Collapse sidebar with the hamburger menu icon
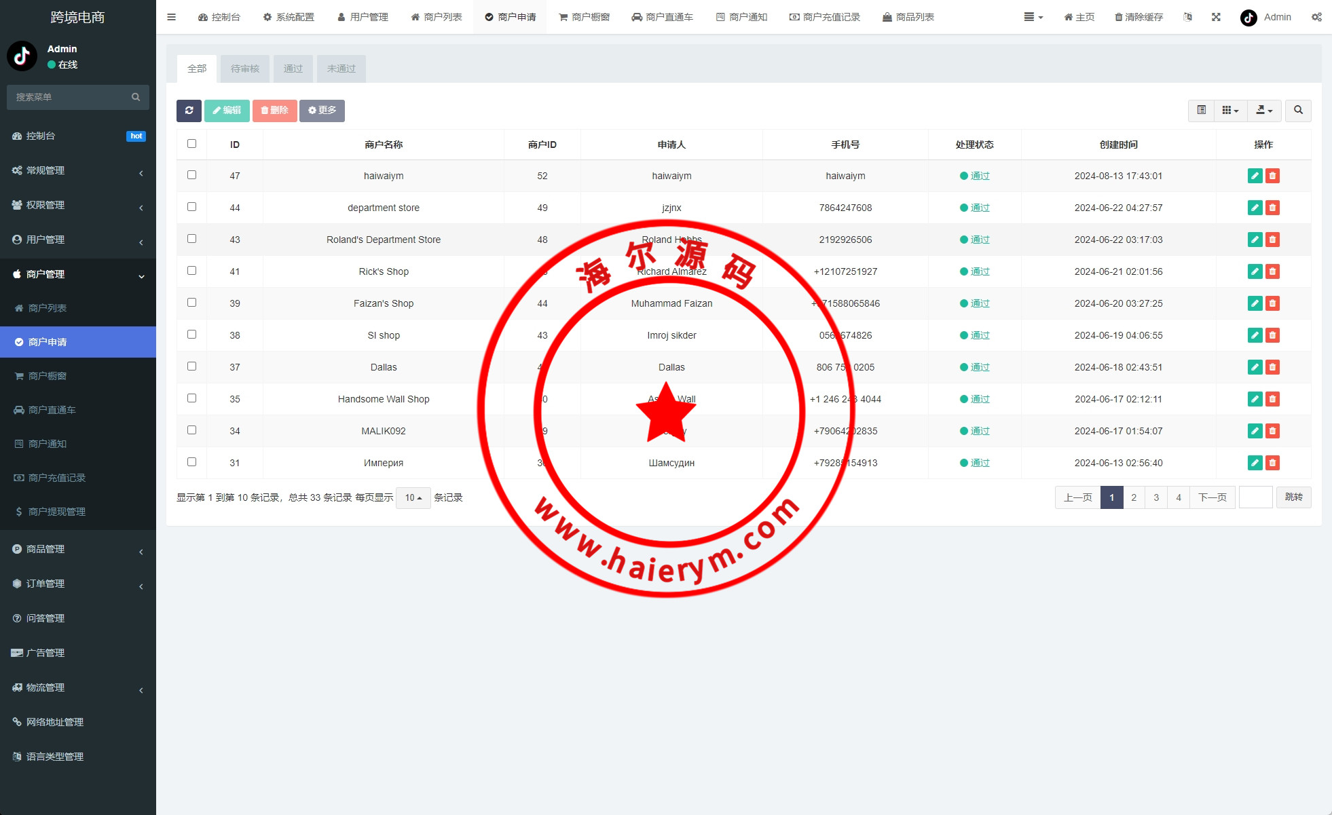Screen dimensions: 1332x815 point(171,17)
